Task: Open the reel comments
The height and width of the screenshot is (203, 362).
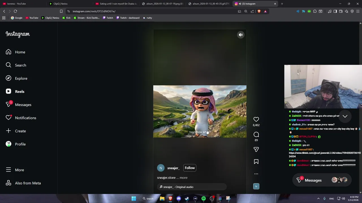Action: 256,134
